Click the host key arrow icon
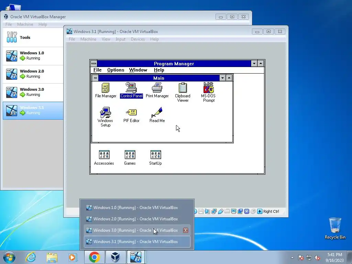This screenshot has width=352, height=264. (x=260, y=211)
